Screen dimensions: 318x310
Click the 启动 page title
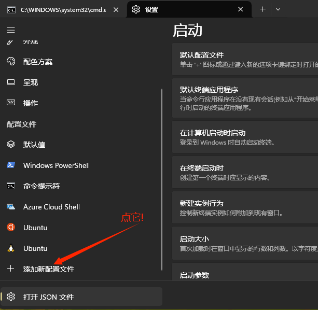187,31
